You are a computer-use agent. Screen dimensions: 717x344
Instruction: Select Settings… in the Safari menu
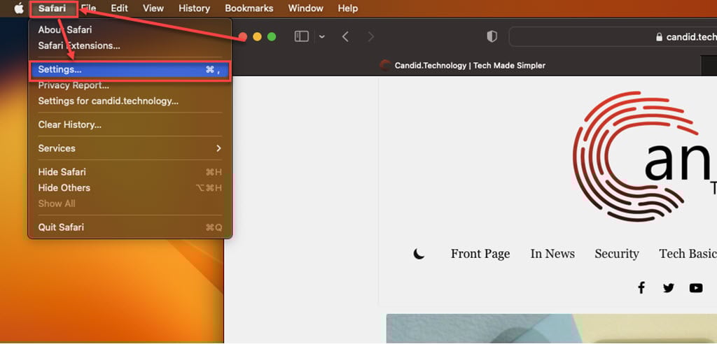pyautogui.click(x=130, y=69)
